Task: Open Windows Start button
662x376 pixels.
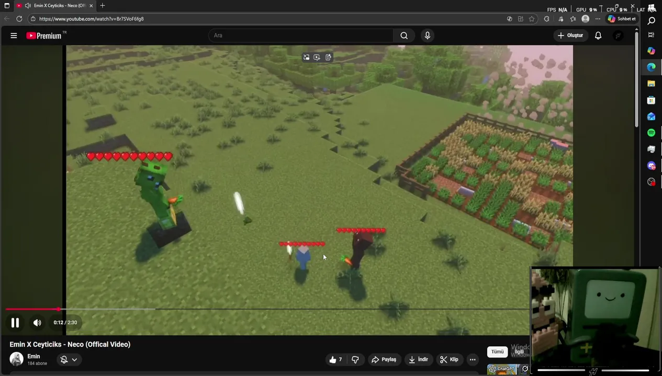Action: pos(652,7)
